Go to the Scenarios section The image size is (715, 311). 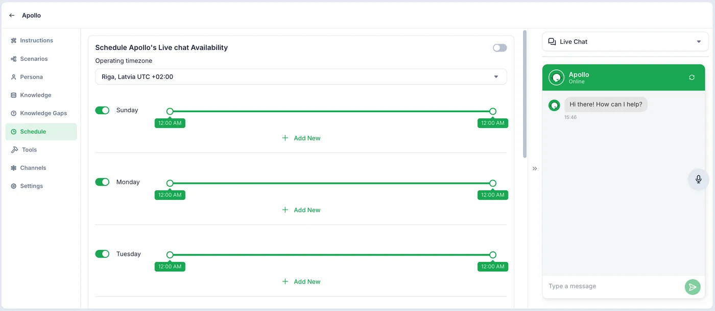click(x=41, y=59)
